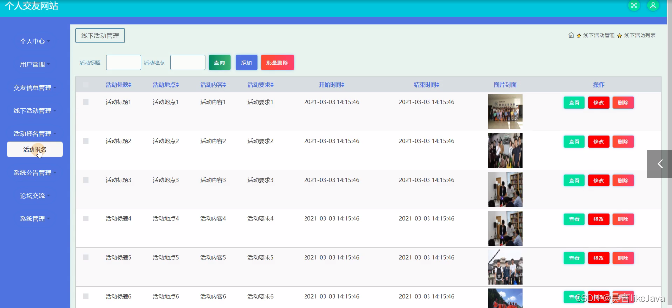The width and height of the screenshot is (672, 308).
Task: Click 修改 button for 活动标题3 row
Action: (x=599, y=181)
